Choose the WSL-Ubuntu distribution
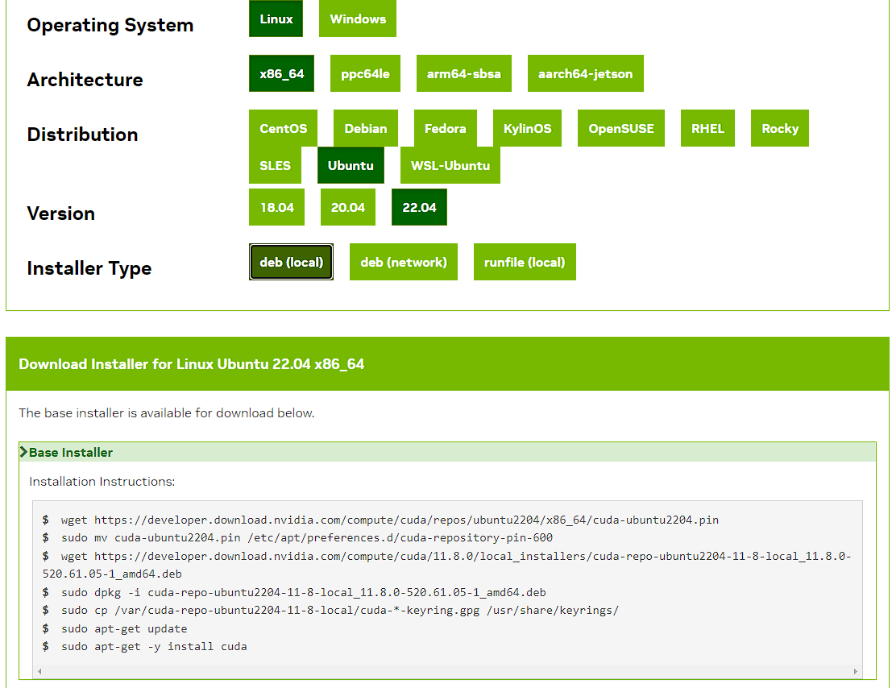Screen dimensions: 892x688 click(x=450, y=165)
